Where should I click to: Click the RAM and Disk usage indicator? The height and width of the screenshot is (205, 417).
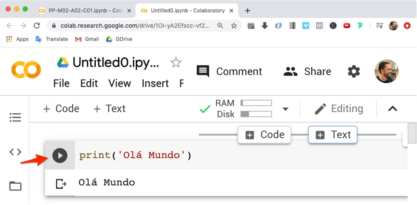pyautogui.click(x=244, y=109)
